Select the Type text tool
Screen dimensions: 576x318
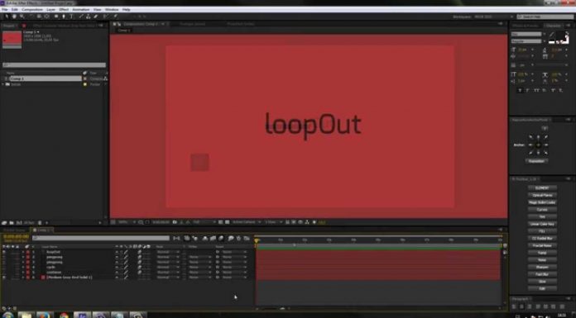click(71, 17)
